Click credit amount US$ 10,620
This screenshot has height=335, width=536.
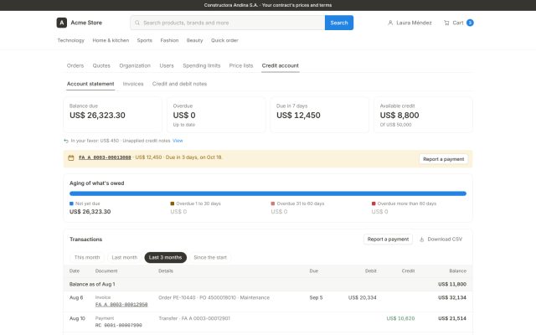400,318
